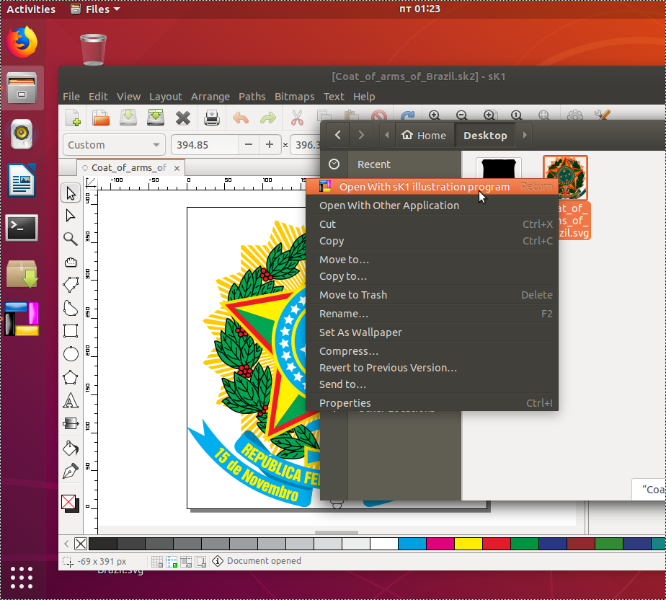Click the Save As icon in sK1 toolbar
The width and height of the screenshot is (666, 600).
(x=156, y=118)
